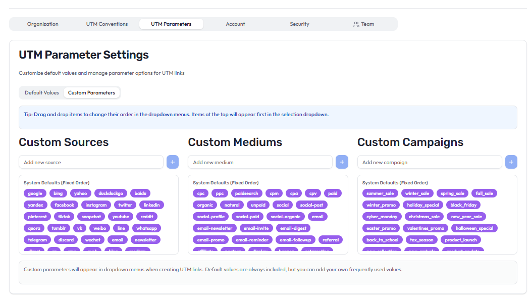Screen dimensions: 531x299
Task: Click the Add new campaign input
Action: pos(430,162)
